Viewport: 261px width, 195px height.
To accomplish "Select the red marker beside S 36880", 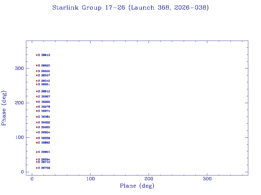I will point(37,143).
